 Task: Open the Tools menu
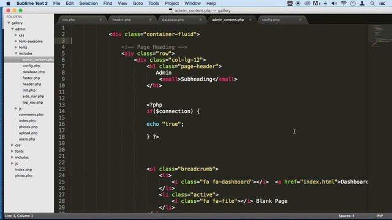154,4
